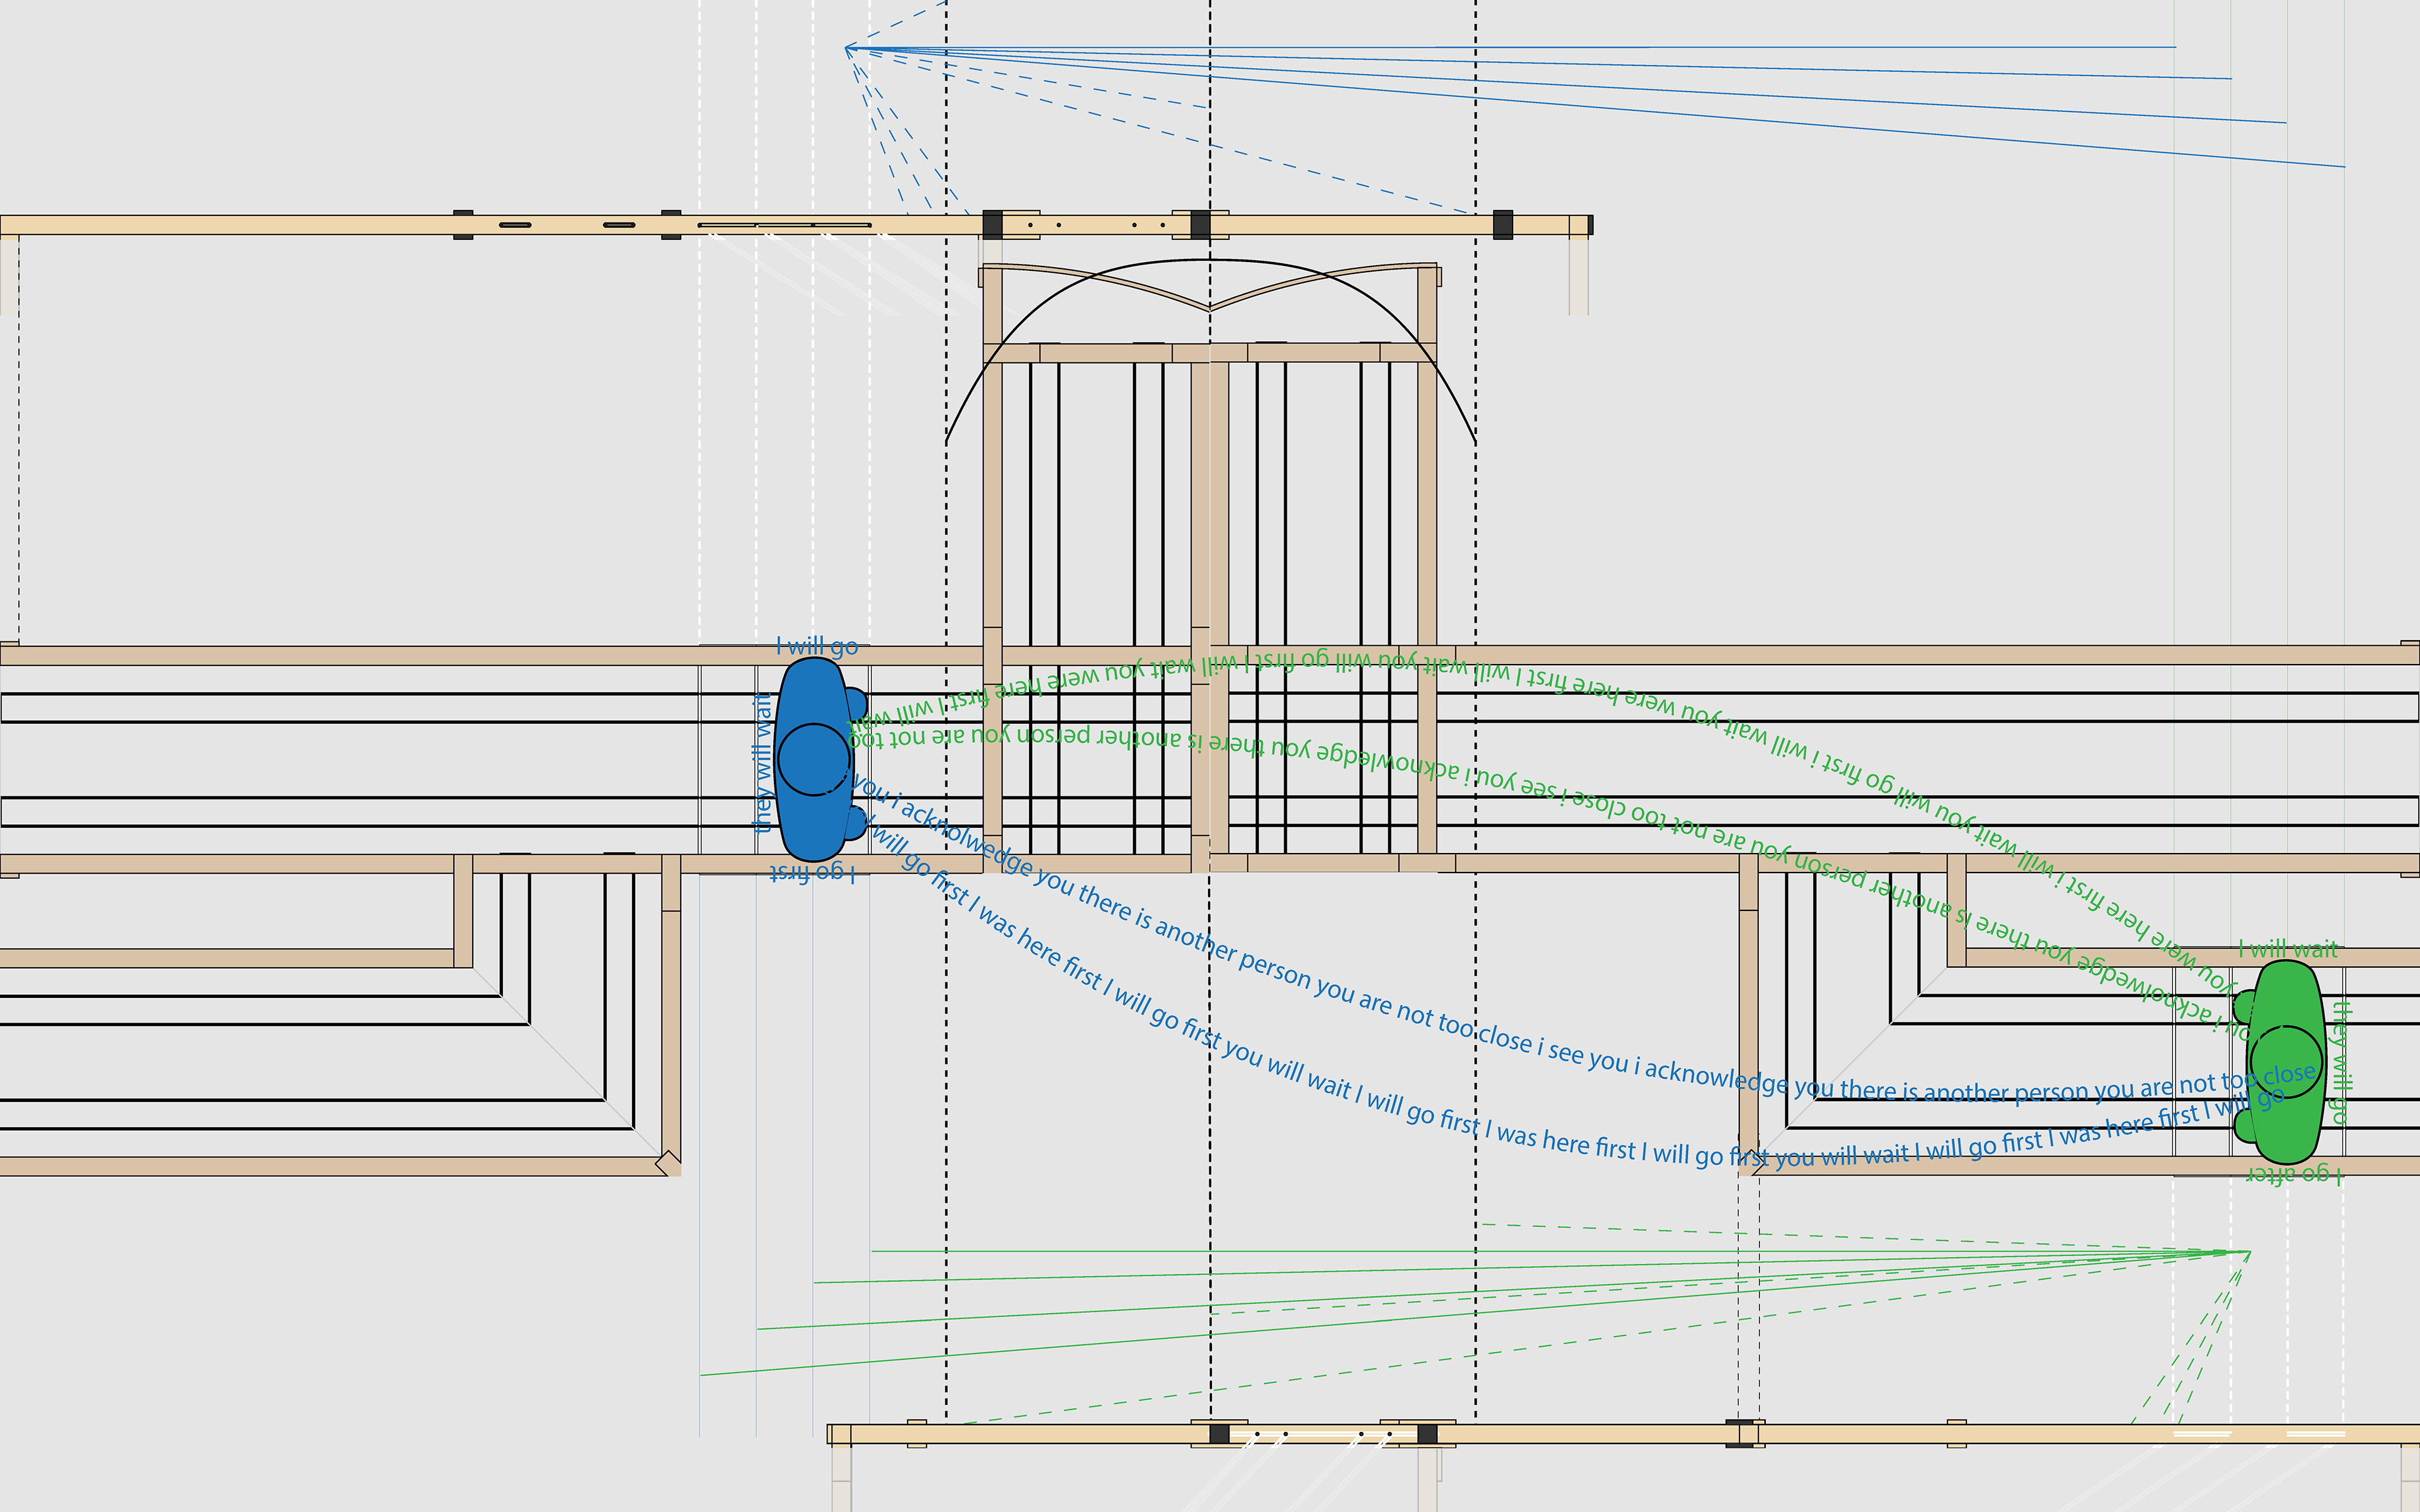Click the blue person figure
The image size is (2420, 1512).
click(820, 759)
